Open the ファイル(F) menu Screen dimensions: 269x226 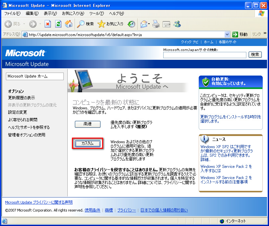[12, 13]
